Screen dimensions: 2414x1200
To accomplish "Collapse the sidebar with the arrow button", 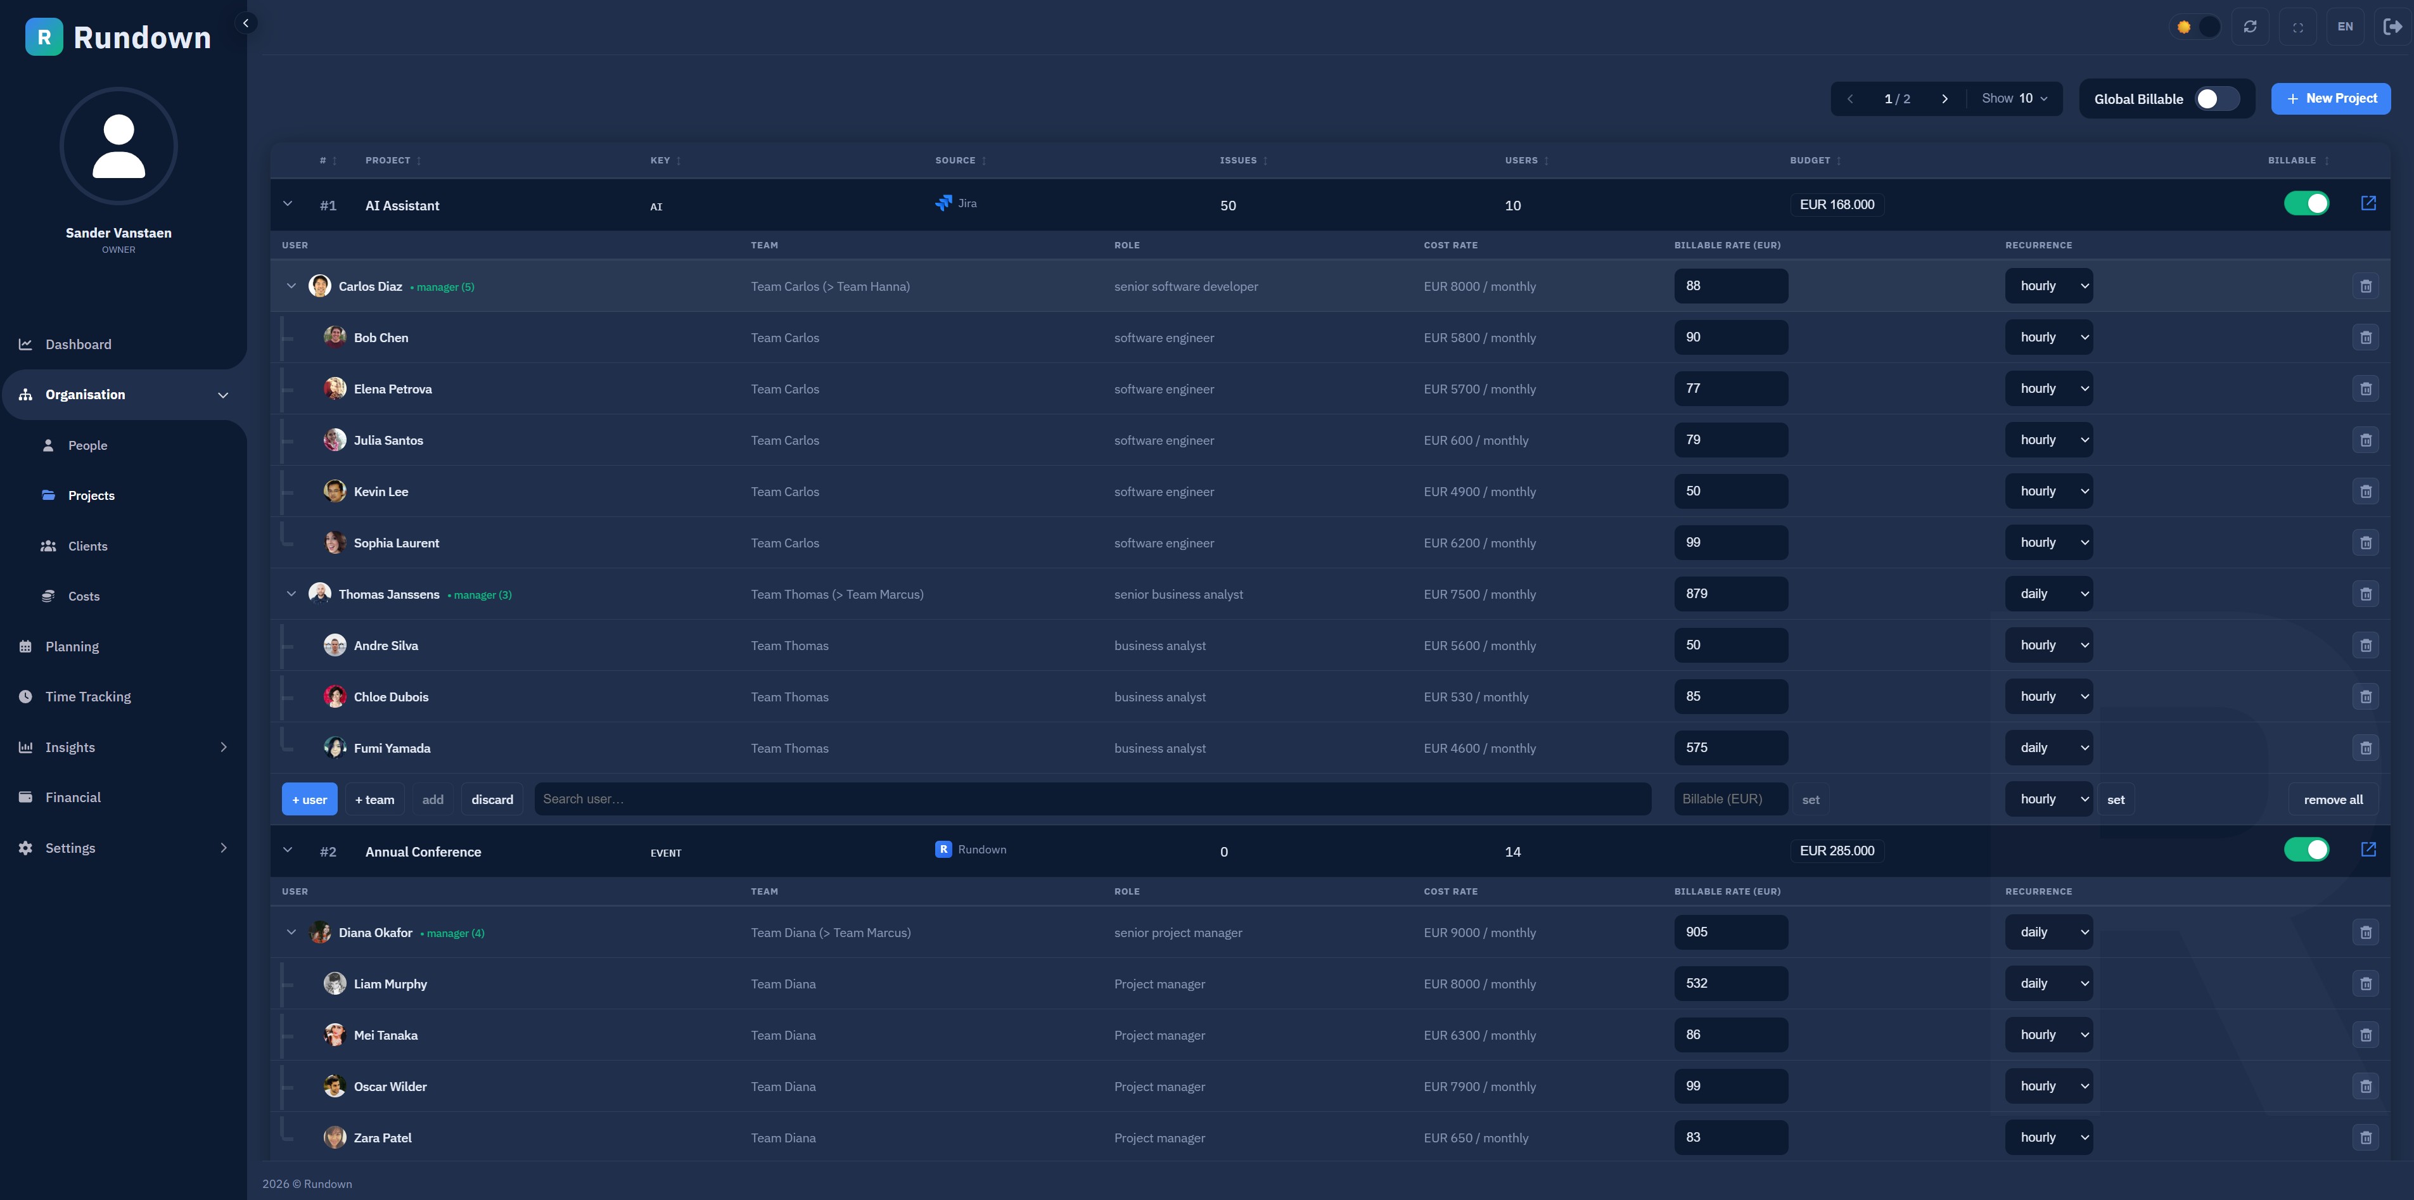I will point(246,23).
